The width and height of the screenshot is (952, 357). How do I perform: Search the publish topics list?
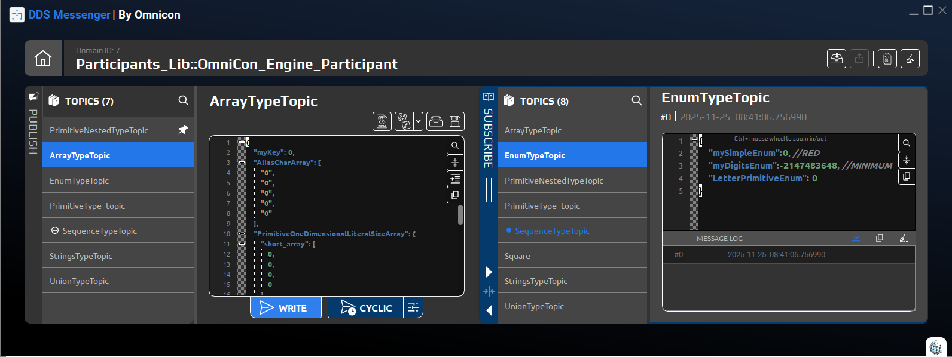[184, 101]
